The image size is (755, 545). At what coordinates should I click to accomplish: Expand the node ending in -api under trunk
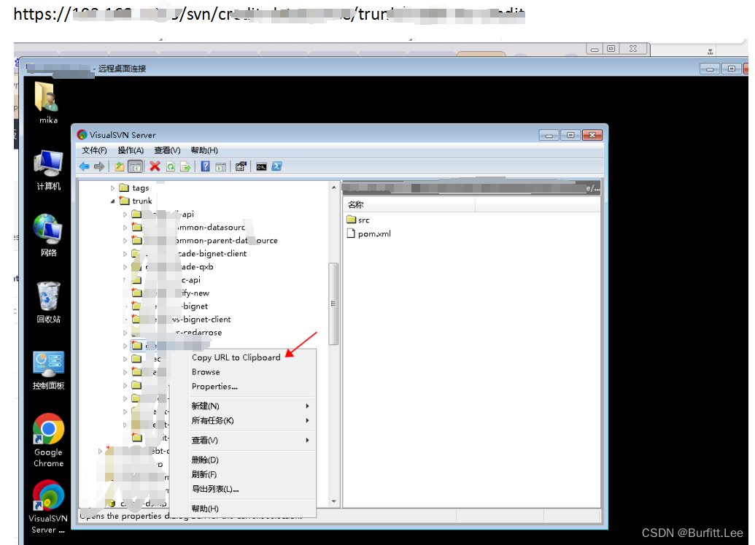(125, 214)
